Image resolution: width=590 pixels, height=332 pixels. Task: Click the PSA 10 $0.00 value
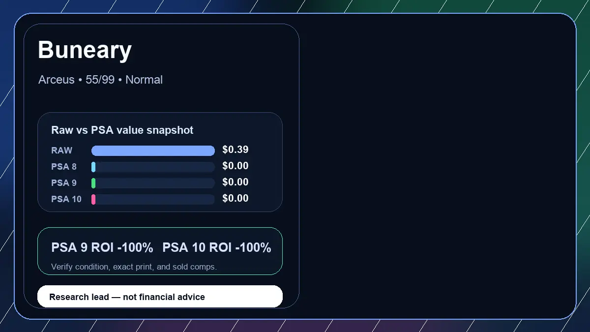pos(236,198)
